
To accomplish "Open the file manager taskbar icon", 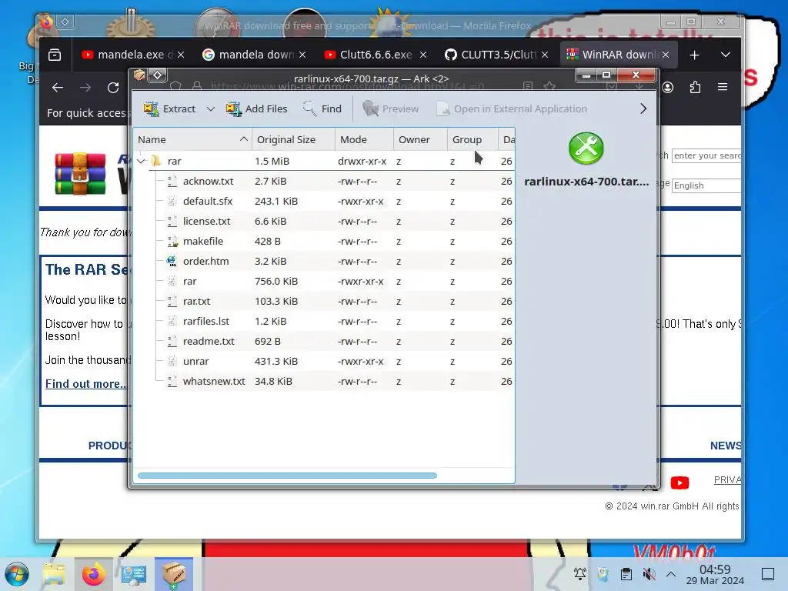I will click(x=54, y=574).
